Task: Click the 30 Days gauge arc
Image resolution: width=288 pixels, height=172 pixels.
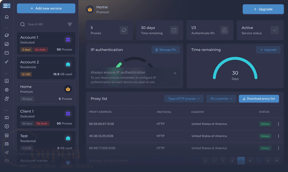Action: 235,68
